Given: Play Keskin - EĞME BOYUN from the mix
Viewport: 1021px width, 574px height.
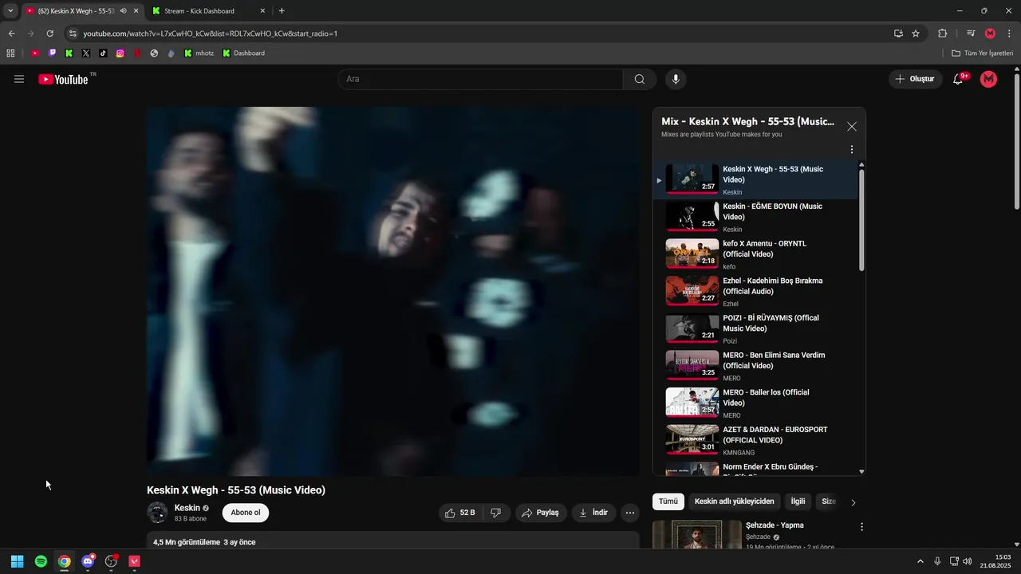Looking at the screenshot, I should (x=757, y=217).
